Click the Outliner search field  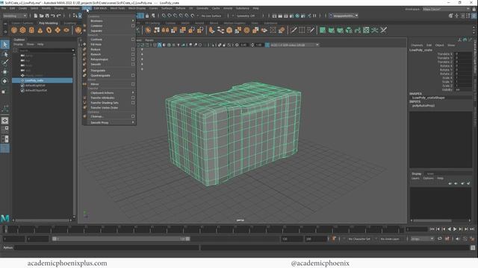click(46, 51)
